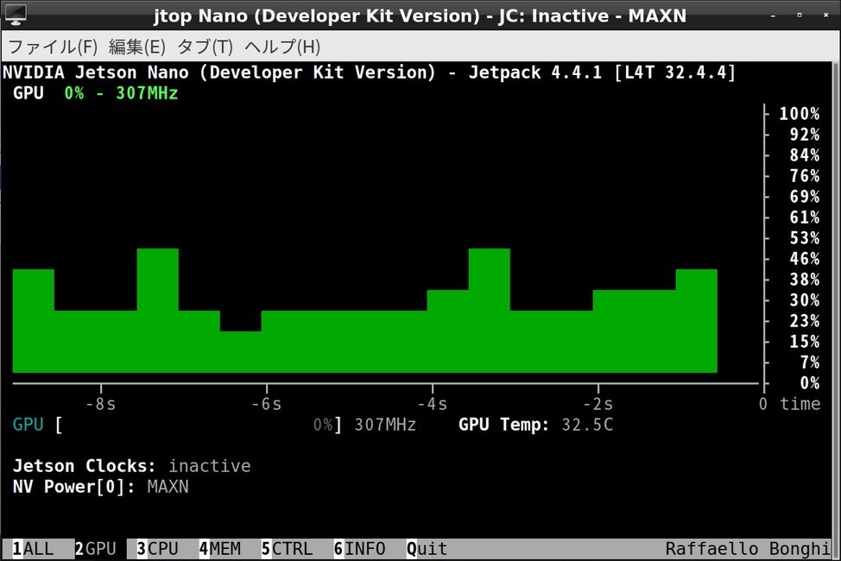Close the jtop window
841x561 pixels.
826,15
